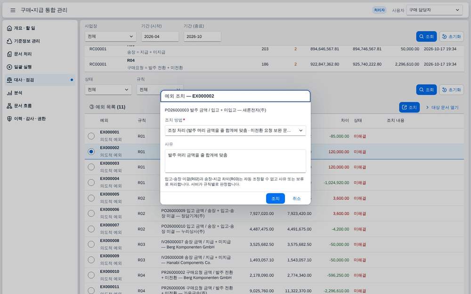Open 분석 chart icon
The image size is (471, 294).
coord(9,93)
